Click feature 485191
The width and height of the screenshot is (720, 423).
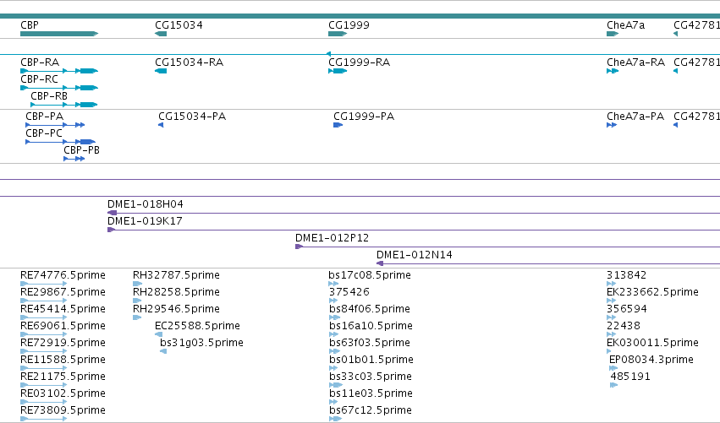[630, 377]
